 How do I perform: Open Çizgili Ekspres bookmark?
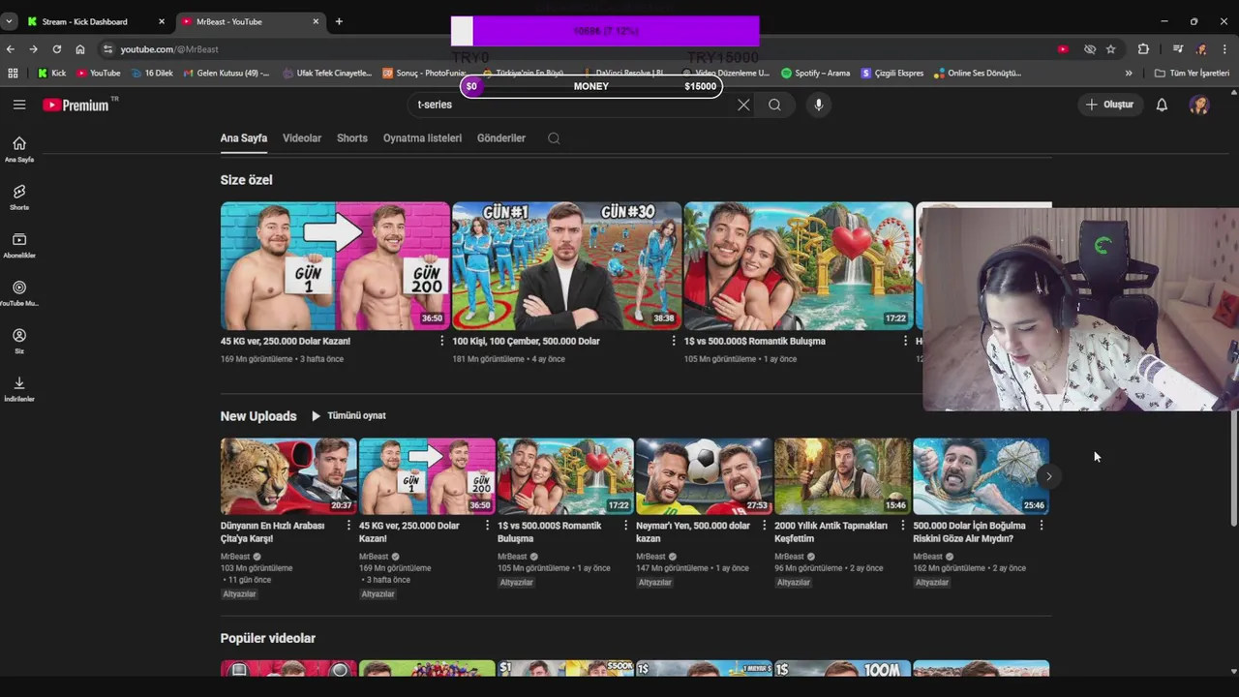(x=892, y=73)
